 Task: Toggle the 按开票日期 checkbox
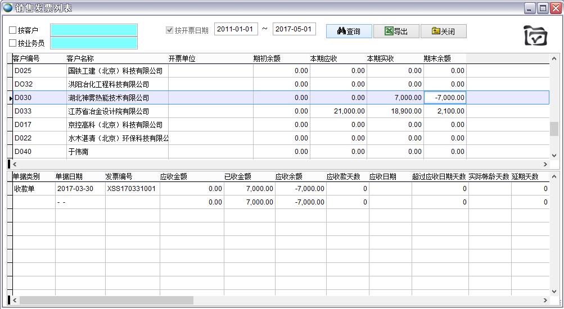tap(169, 30)
